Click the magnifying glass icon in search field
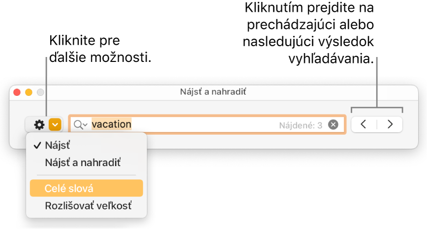Image resolution: width=427 pixels, height=229 pixels. (78, 125)
